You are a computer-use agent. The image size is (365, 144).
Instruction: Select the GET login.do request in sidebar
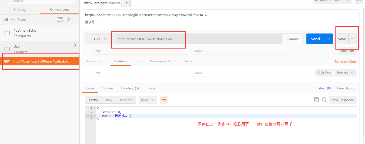tap(40, 61)
